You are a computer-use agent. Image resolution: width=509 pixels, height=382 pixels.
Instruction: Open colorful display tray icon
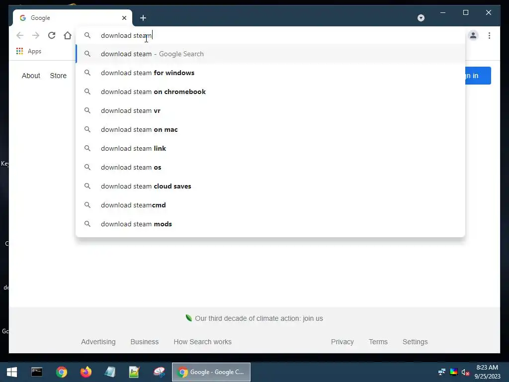pyautogui.click(x=454, y=372)
